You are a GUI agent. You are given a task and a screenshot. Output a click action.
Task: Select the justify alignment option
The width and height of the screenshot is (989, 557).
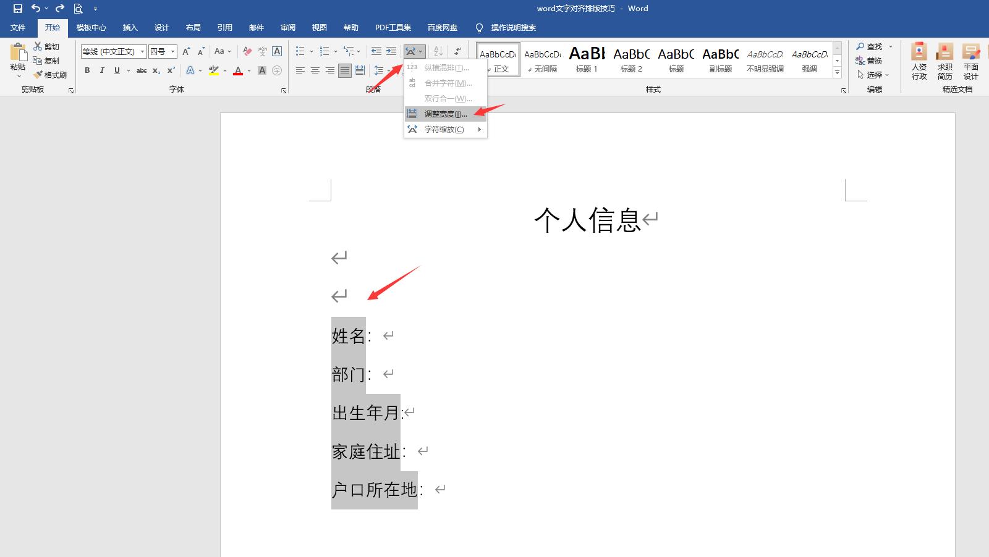344,70
